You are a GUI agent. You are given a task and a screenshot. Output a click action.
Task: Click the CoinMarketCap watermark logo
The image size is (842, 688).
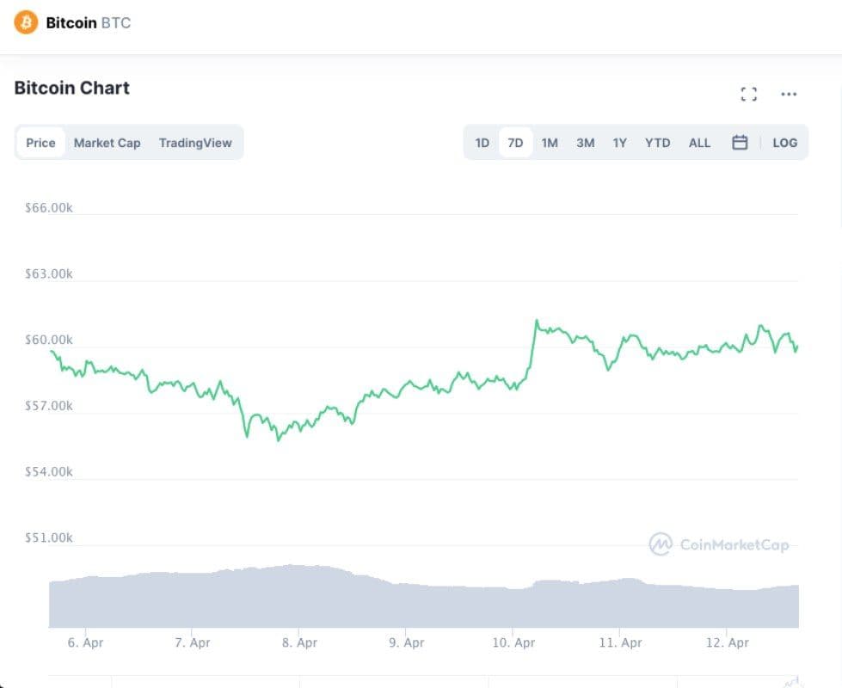[x=719, y=544]
